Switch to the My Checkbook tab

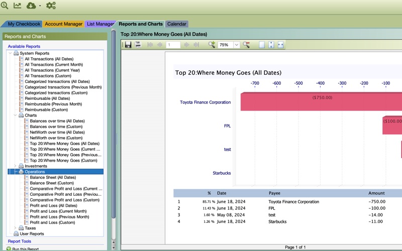[24, 24]
